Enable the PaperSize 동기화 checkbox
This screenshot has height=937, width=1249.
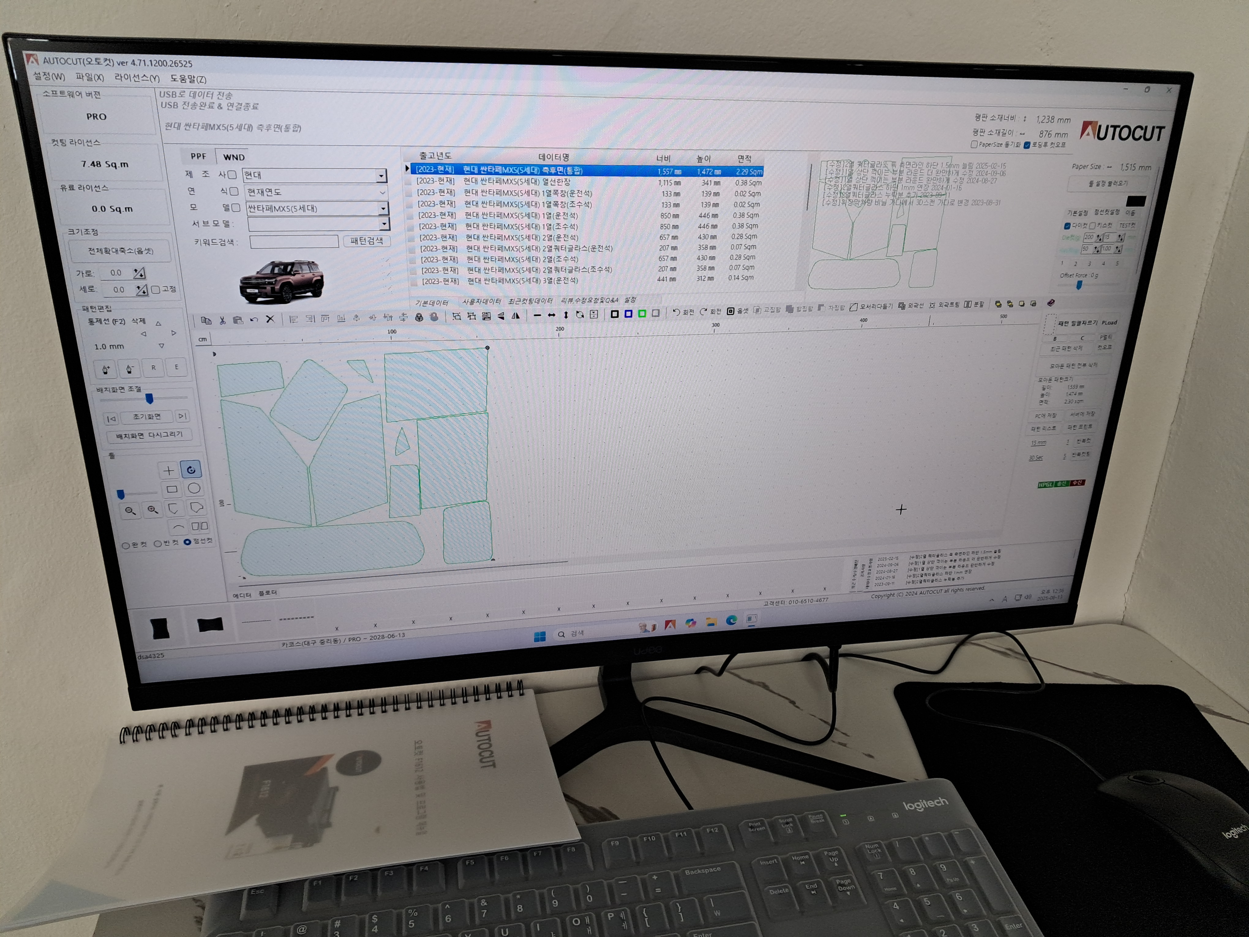point(974,145)
